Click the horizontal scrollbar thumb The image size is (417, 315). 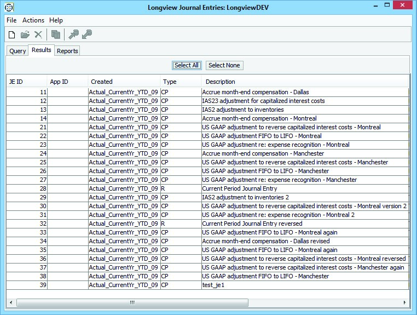point(131,302)
